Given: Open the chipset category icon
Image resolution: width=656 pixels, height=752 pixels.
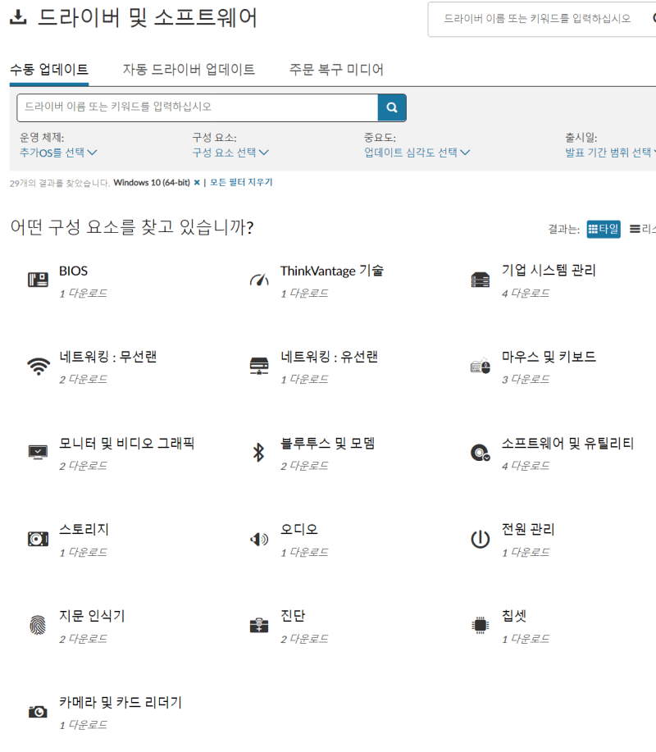Looking at the screenshot, I should tap(480, 624).
